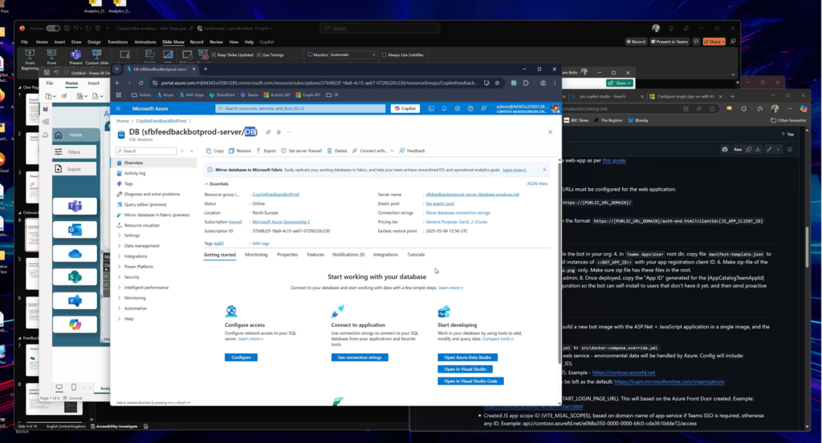Enable Always Use Subtitles checkbox
The width and height of the screenshot is (822, 443).
click(x=385, y=54)
